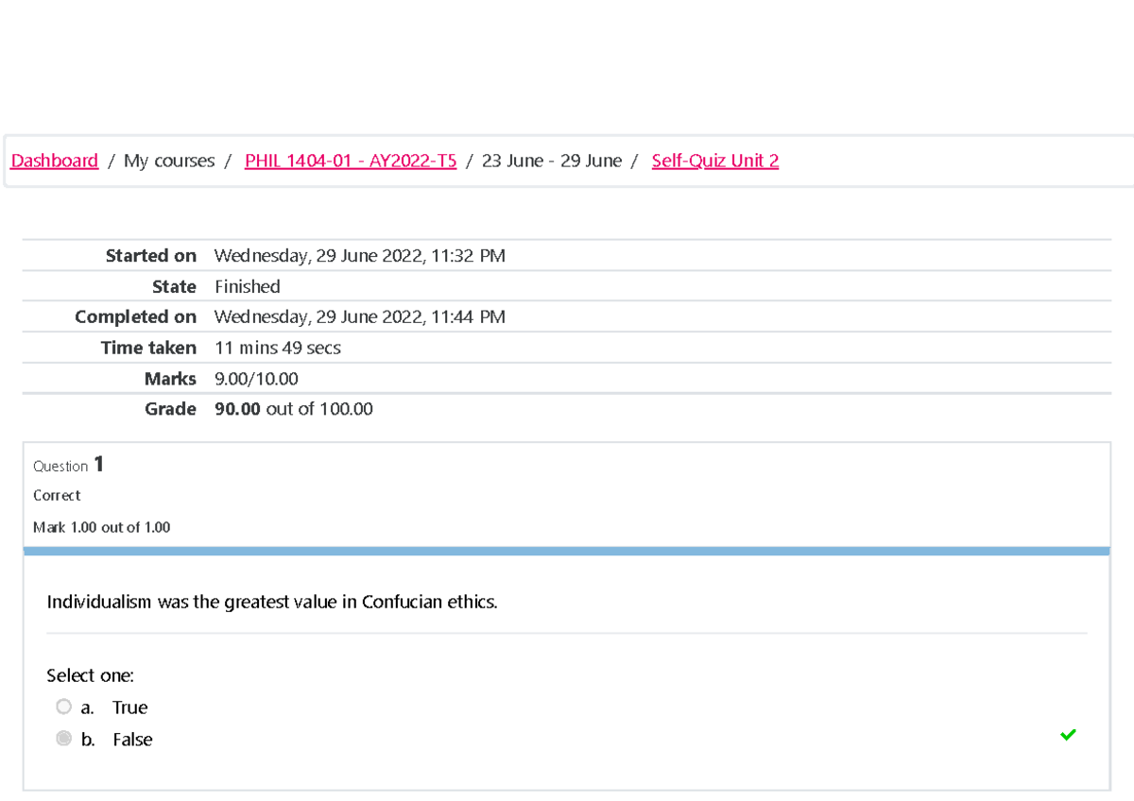Select the 'Time taken' value of 11 mins 49 secs
Screen dimensions: 1134x801
277,348
